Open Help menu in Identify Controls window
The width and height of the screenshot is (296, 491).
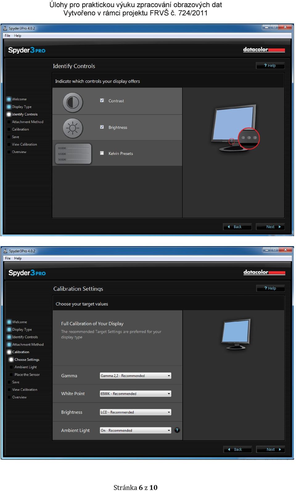pyautogui.click(x=18, y=36)
